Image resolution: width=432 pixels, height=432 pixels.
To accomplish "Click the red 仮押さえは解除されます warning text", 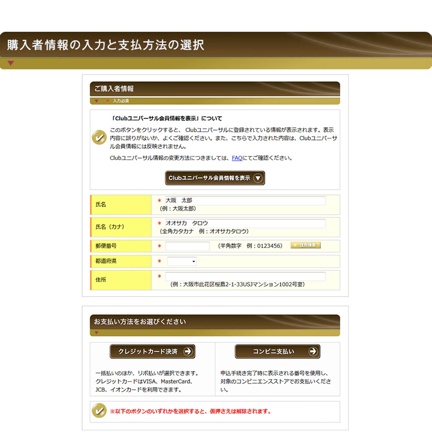I will 190,411.
